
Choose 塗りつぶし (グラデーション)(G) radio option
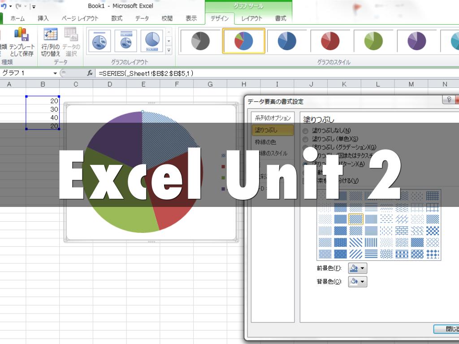pos(306,147)
